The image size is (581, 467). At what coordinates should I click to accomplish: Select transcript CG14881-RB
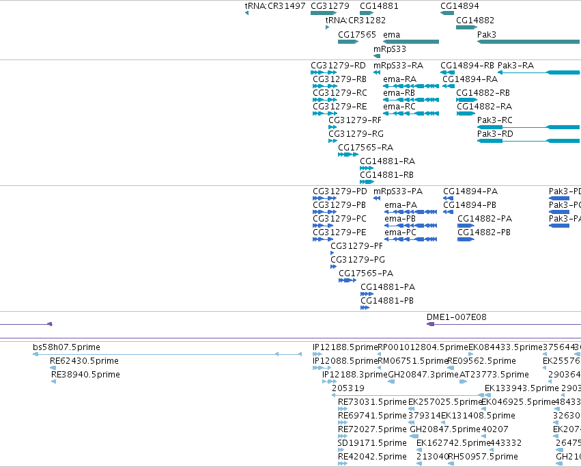click(387, 175)
